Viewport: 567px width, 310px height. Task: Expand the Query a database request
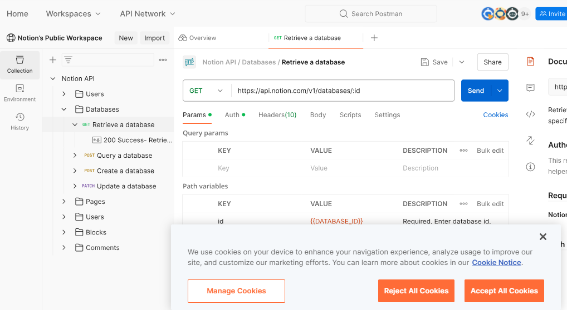(75, 155)
